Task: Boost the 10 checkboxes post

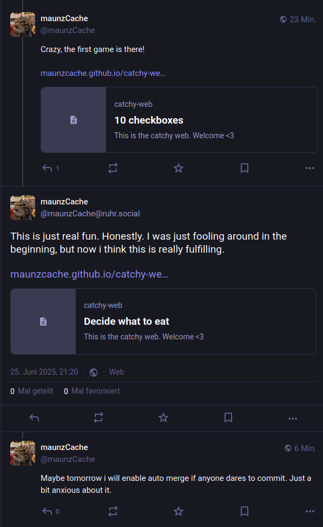Action: pos(113,168)
